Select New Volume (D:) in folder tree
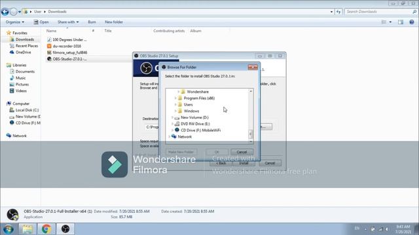This screenshot has width=419, height=235. 194,117
